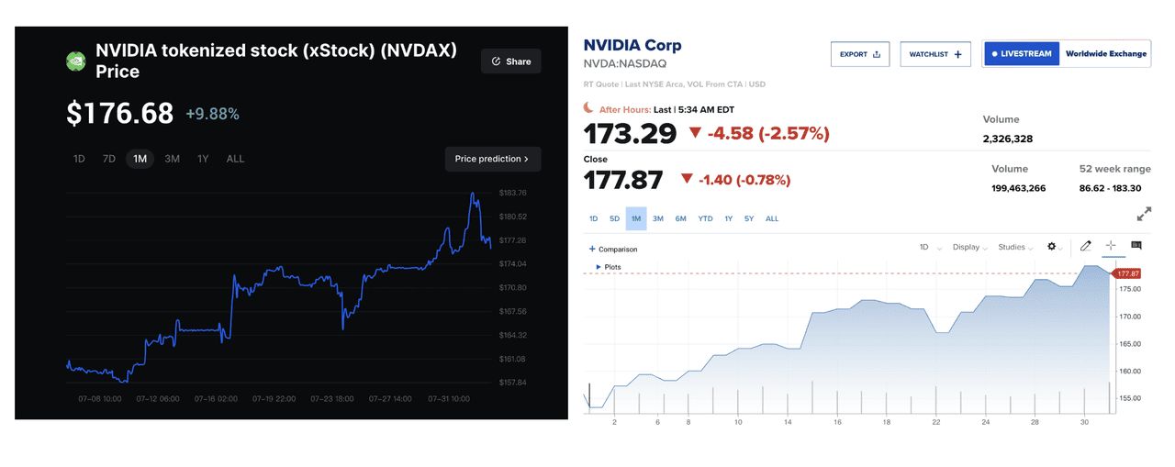The width and height of the screenshot is (1175, 467).
Task: Click the Livestream button
Action: pos(1021,54)
